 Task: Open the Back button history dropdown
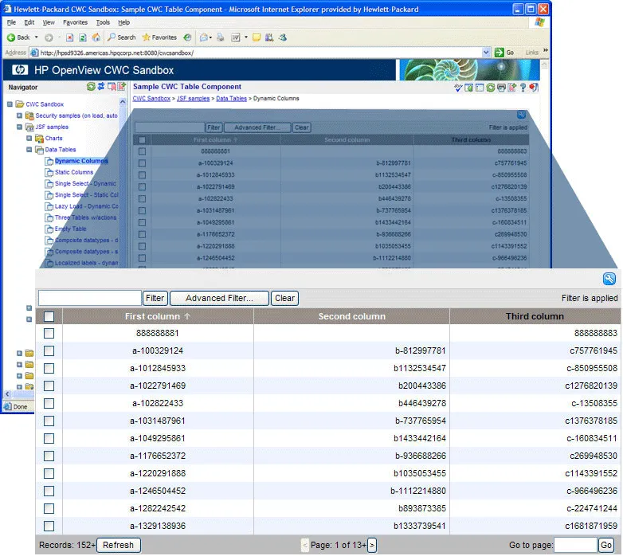[36, 37]
